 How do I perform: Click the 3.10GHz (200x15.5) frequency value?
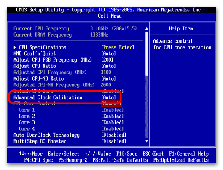pyautogui.click(x=113, y=28)
